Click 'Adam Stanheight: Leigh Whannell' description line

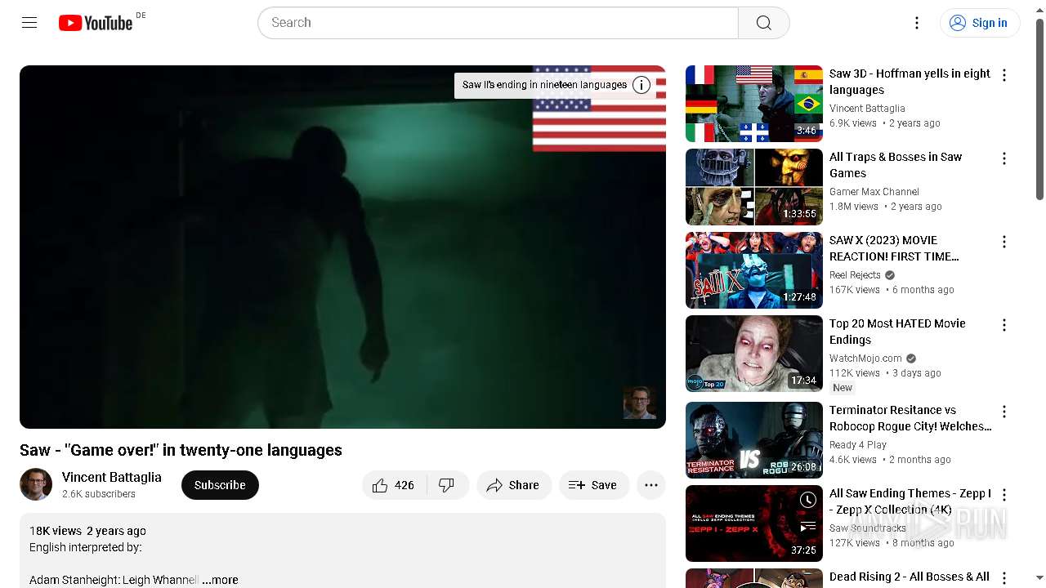click(114, 580)
